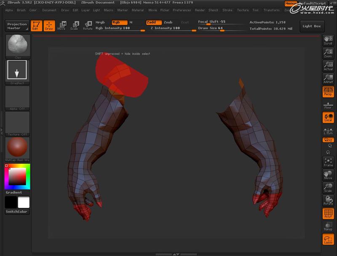
Task: Toggle Rgb paint mode
Action: point(120,22)
